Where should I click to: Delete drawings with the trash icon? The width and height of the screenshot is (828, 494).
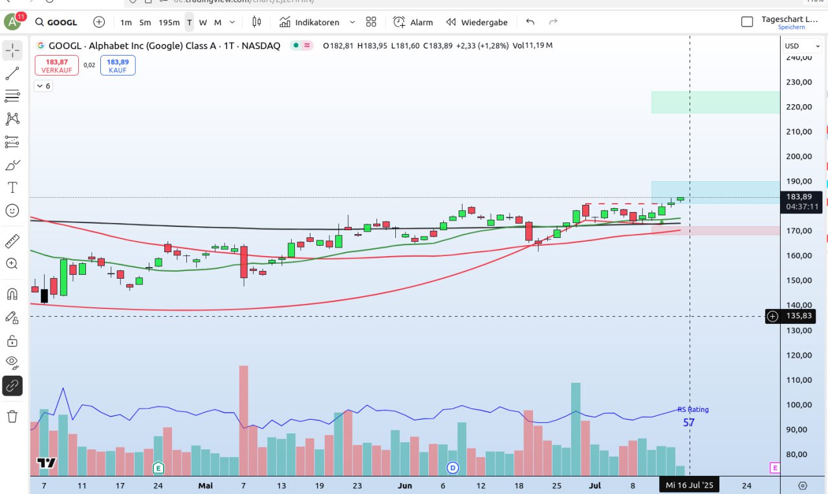12,416
